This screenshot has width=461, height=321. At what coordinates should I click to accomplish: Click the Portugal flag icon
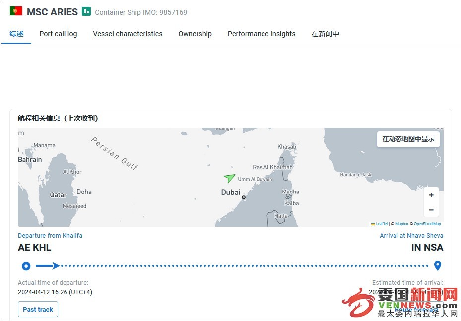click(16, 11)
